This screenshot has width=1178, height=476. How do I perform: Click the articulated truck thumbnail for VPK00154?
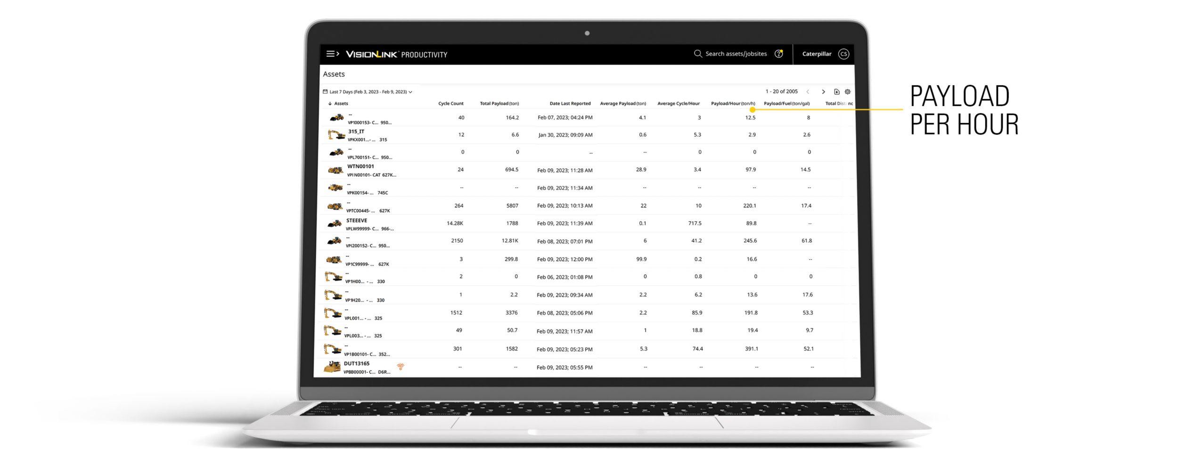(x=335, y=188)
